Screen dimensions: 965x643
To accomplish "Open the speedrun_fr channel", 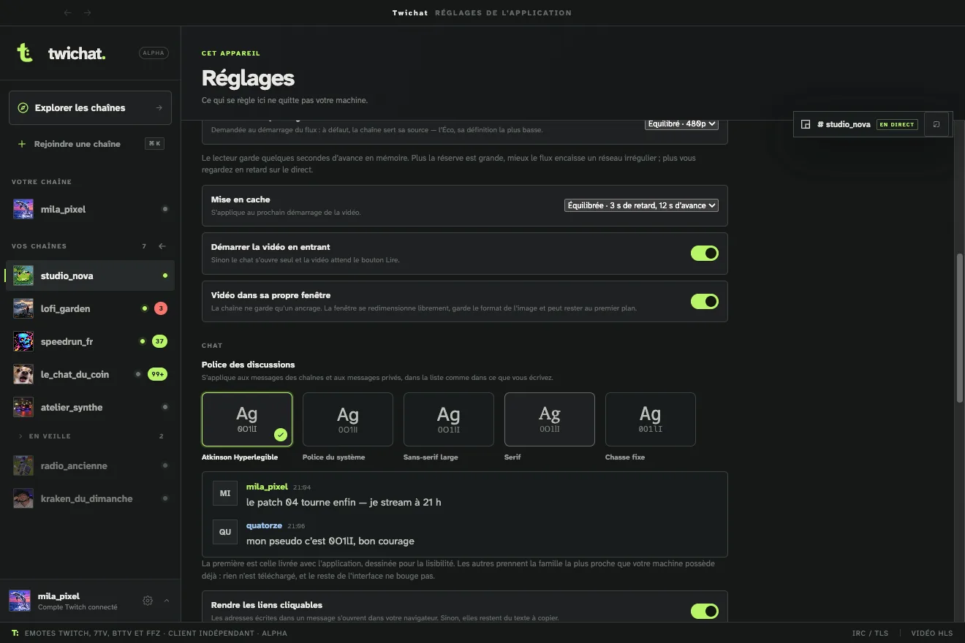I will 90,341.
